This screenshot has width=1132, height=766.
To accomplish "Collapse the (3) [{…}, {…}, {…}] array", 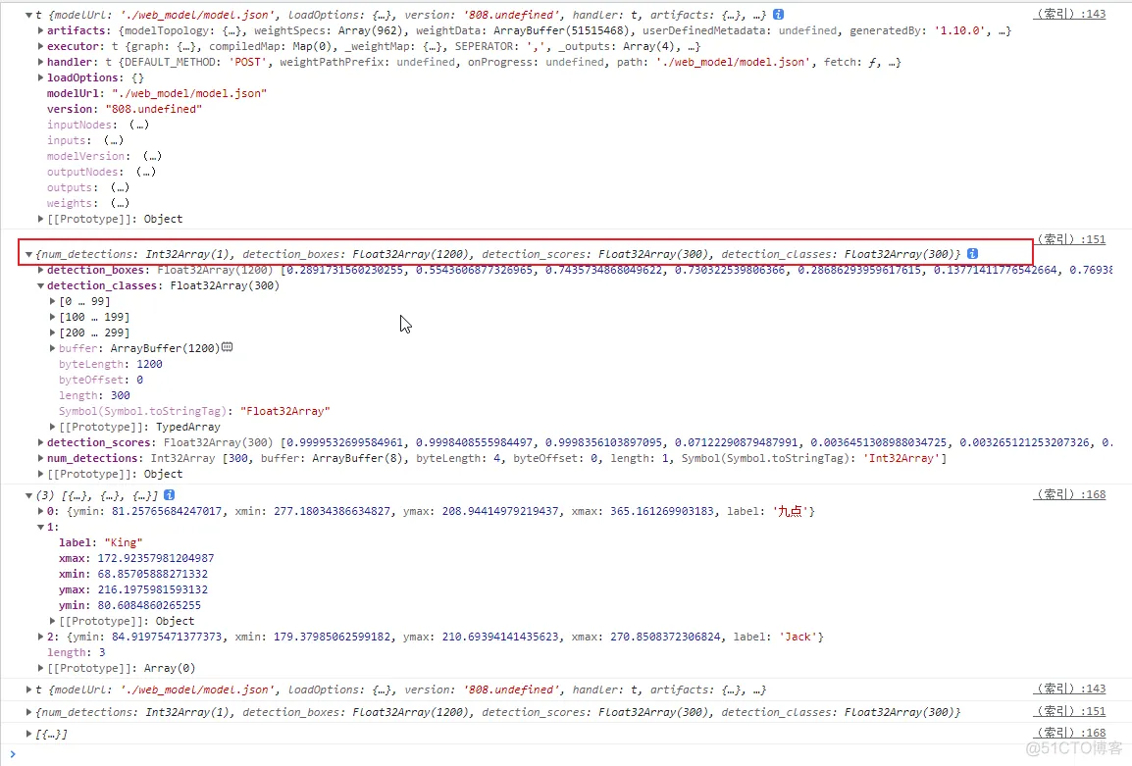I will pos(28,495).
